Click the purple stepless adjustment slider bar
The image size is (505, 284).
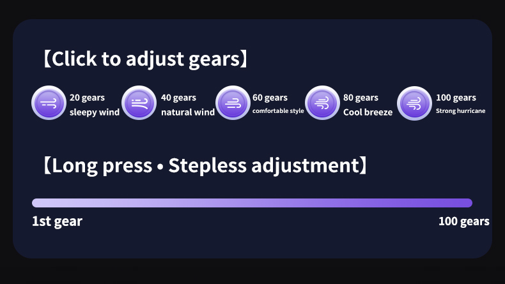(x=252, y=203)
